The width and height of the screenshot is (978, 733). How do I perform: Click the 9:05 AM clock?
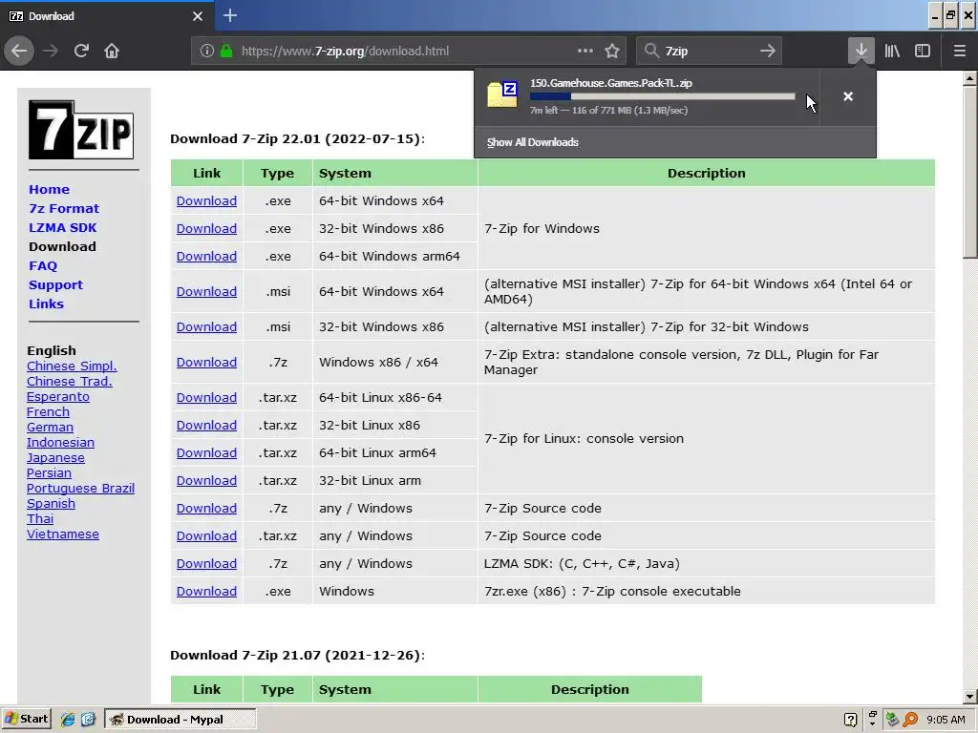point(946,720)
